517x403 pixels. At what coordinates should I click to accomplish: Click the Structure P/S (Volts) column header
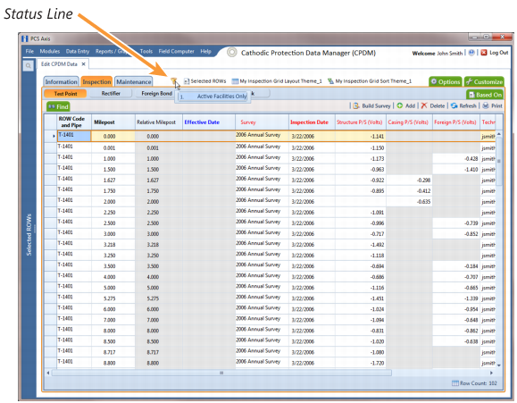click(x=361, y=122)
